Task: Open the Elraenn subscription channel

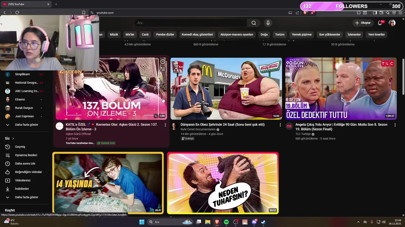Action: tap(24, 99)
